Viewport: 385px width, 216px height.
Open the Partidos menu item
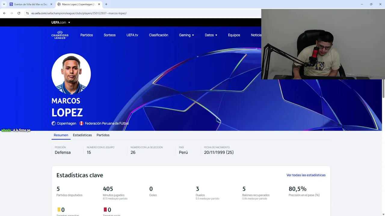pyautogui.click(x=87, y=35)
